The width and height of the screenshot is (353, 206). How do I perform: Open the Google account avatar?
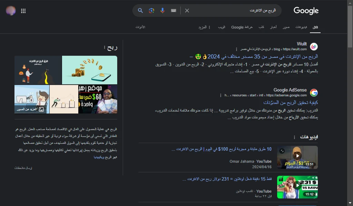coord(11,11)
